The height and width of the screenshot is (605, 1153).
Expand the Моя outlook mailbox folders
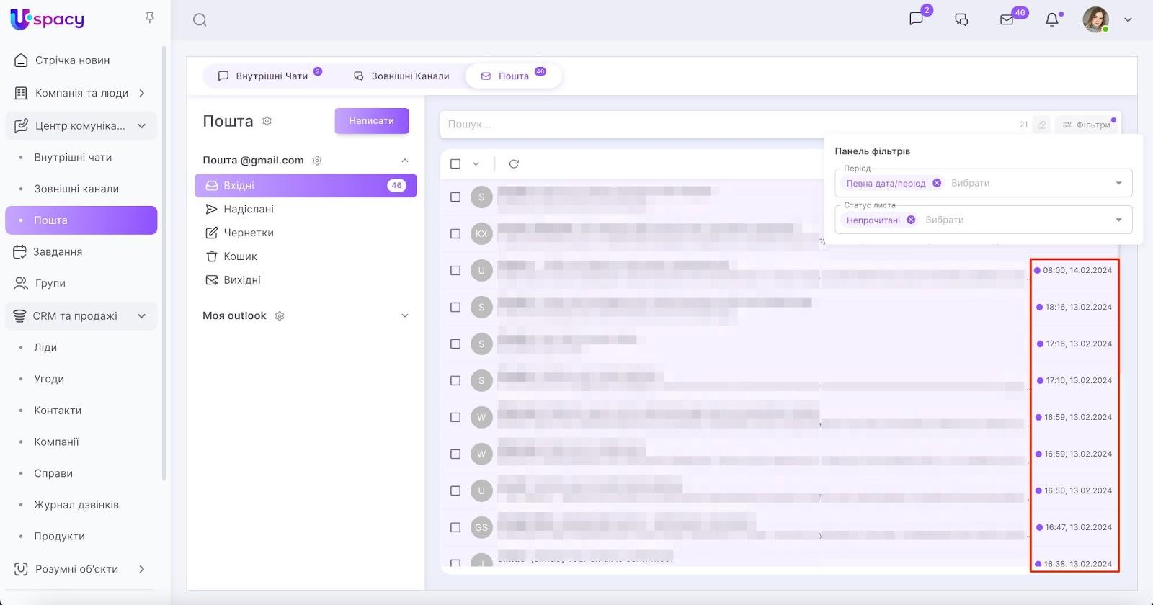point(404,316)
